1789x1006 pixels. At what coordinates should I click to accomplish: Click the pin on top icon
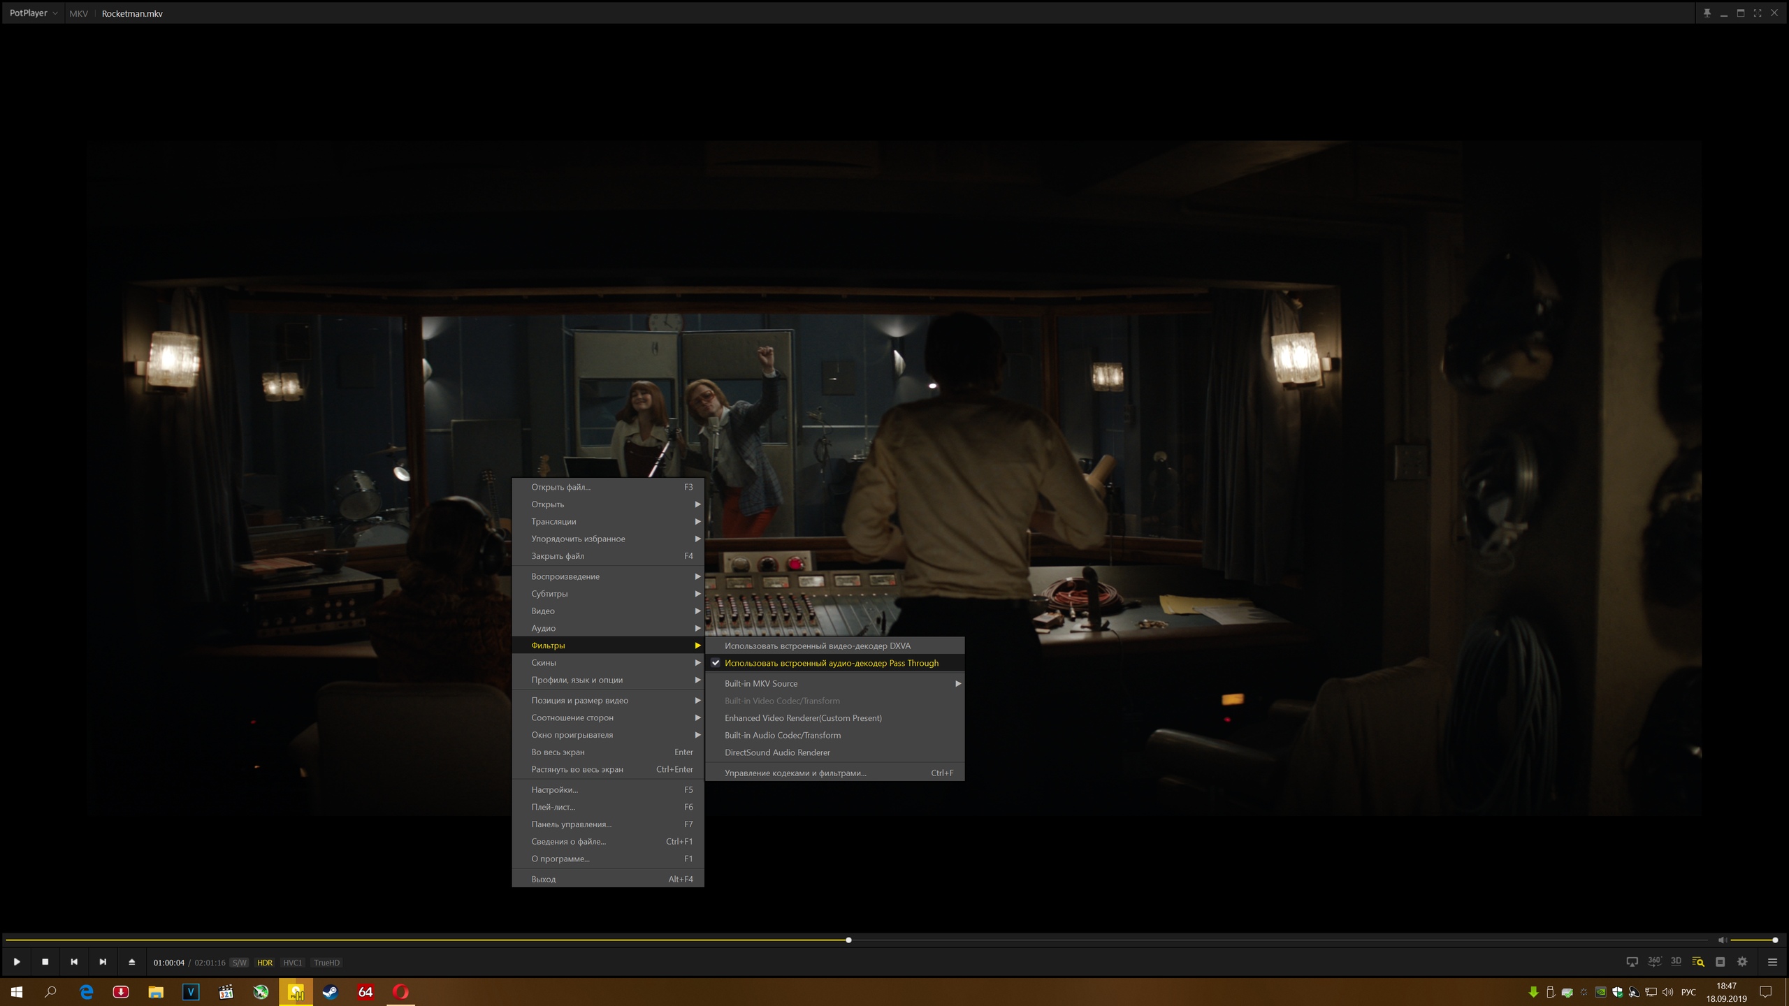[1707, 13]
